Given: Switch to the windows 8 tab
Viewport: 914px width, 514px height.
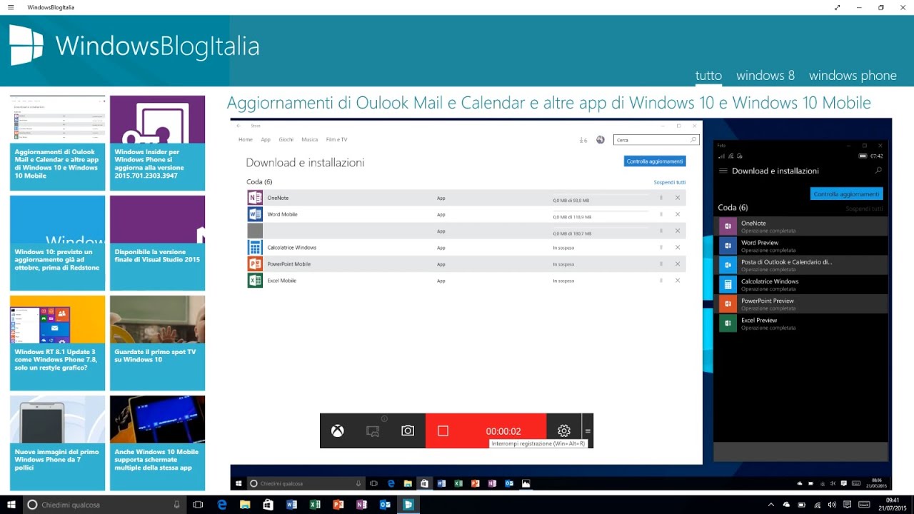Looking at the screenshot, I should [765, 76].
